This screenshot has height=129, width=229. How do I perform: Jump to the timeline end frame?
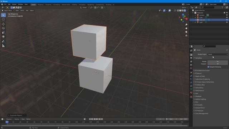tap(102, 119)
